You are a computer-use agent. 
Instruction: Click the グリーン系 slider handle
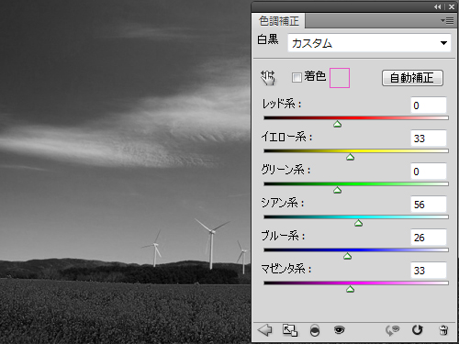point(337,190)
